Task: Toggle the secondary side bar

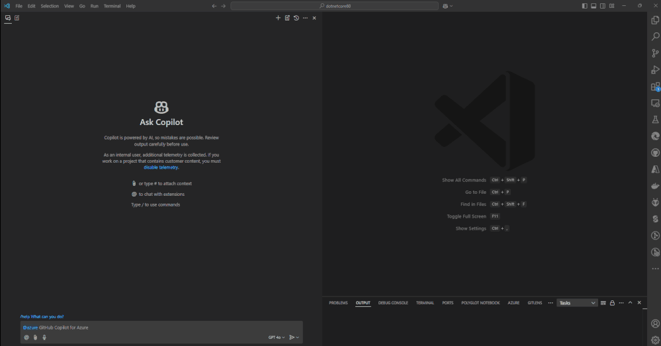Action: (x=603, y=6)
